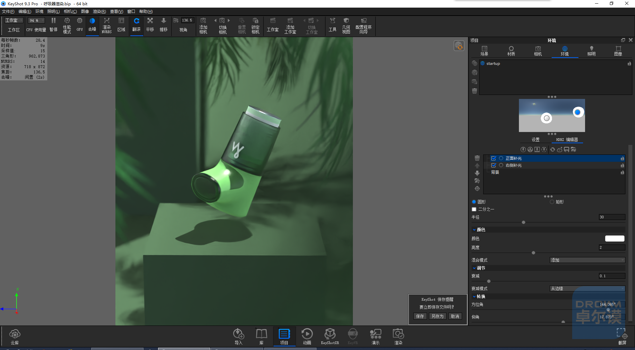Click the 亮度 brightness slider handle
This screenshot has width=635, height=350.
coord(533,253)
